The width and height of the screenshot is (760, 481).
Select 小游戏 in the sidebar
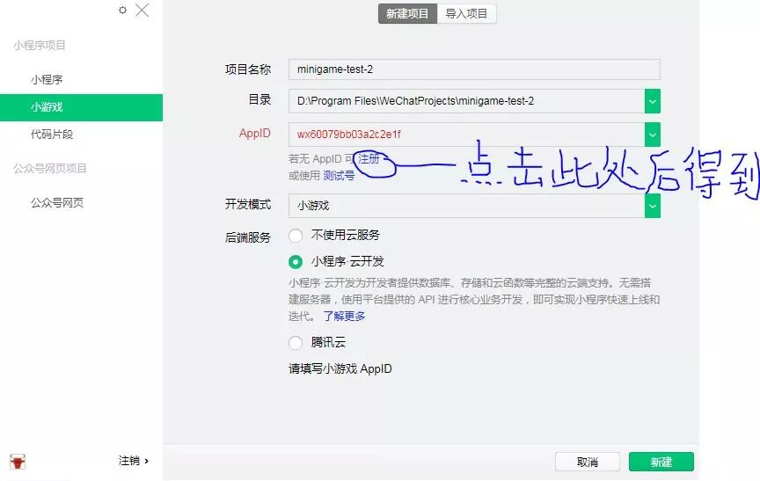pyautogui.click(x=82, y=107)
